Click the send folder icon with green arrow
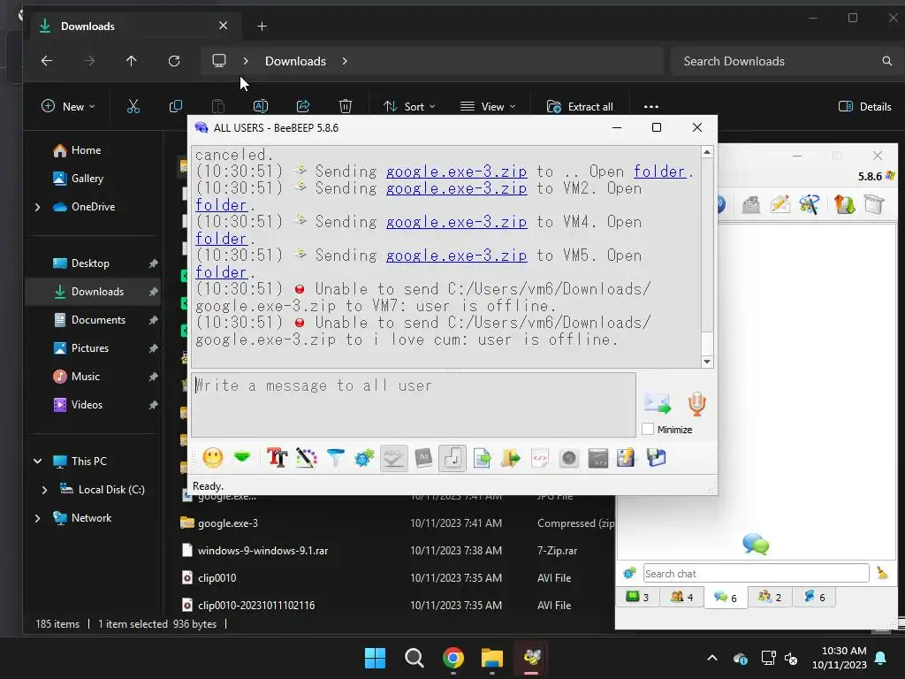The width and height of the screenshot is (905, 679). (x=510, y=458)
